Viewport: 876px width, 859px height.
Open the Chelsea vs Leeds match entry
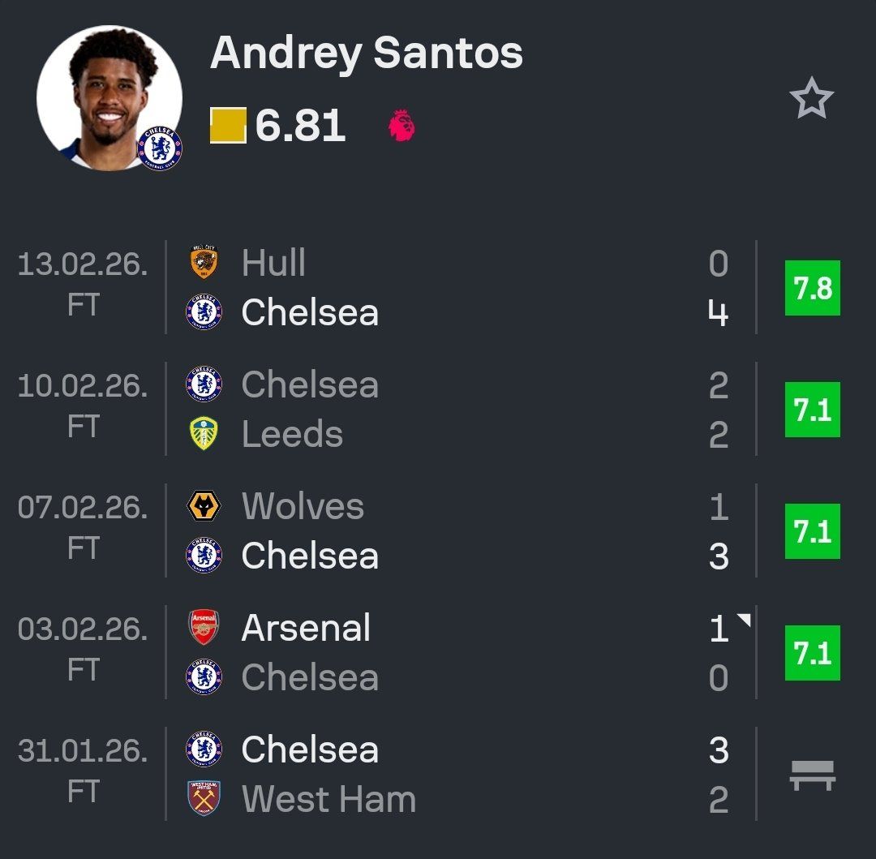[446, 408]
